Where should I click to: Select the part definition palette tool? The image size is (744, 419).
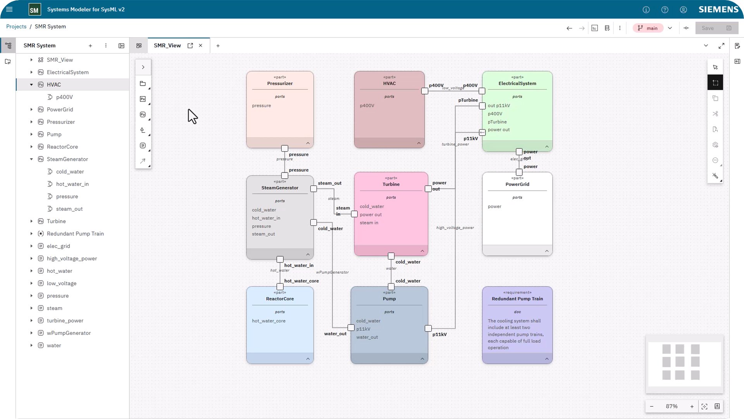[x=143, y=99]
